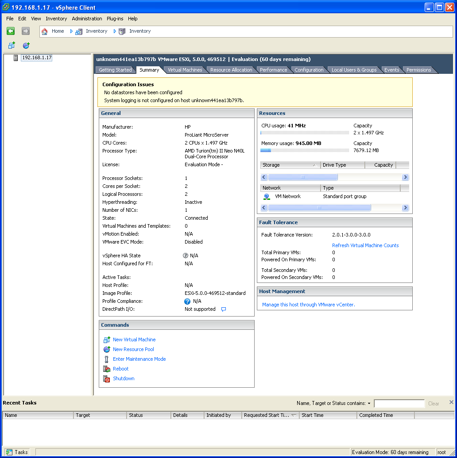
Task: Sort network list by Type column header
Action: coord(360,188)
